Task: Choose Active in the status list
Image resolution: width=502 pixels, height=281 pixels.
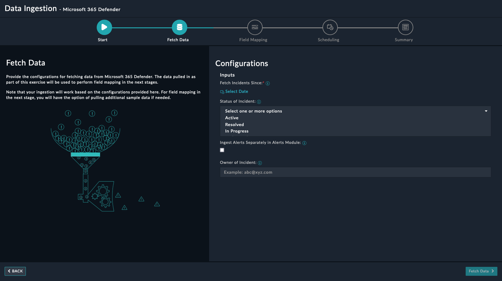Action: [232, 118]
